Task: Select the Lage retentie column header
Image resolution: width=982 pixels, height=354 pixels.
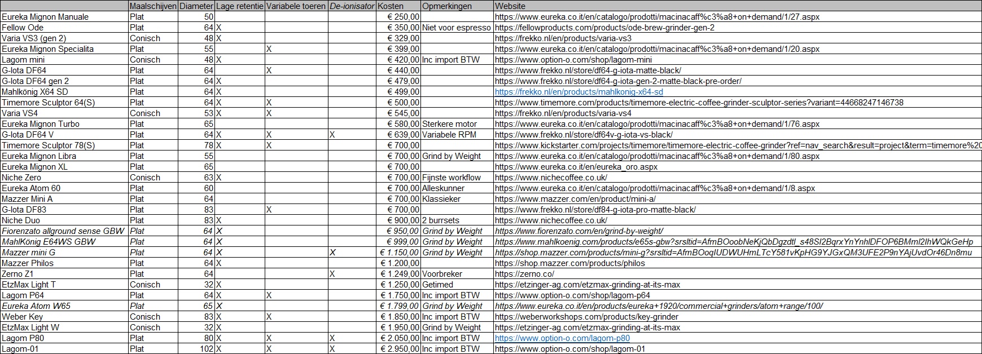Action: click(x=240, y=6)
